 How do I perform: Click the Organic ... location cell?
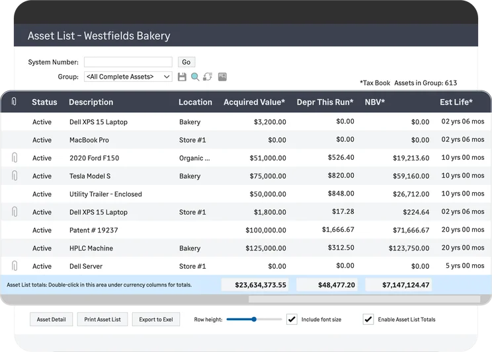click(x=194, y=158)
